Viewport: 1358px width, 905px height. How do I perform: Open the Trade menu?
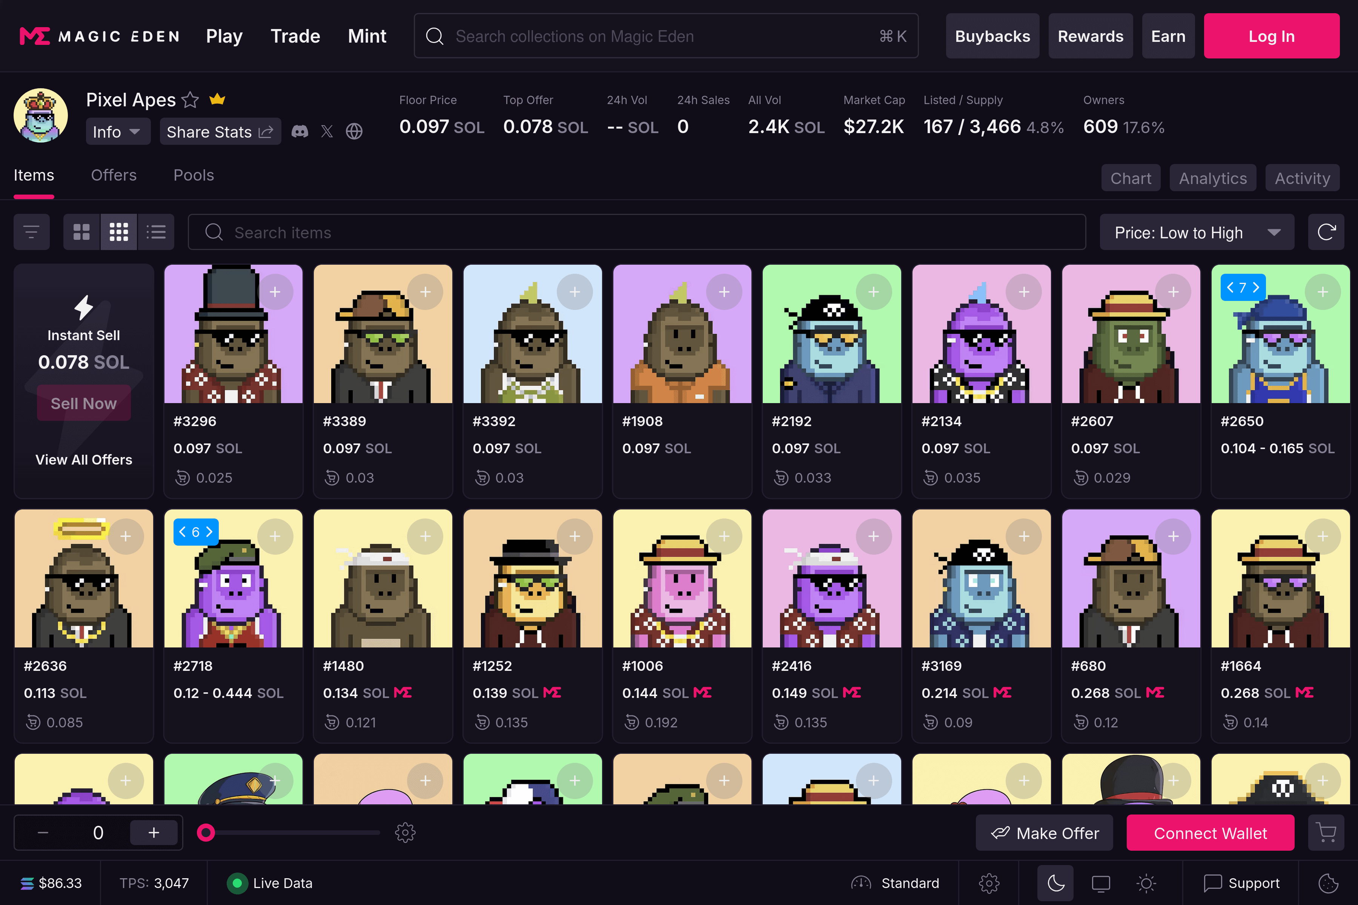coord(295,36)
